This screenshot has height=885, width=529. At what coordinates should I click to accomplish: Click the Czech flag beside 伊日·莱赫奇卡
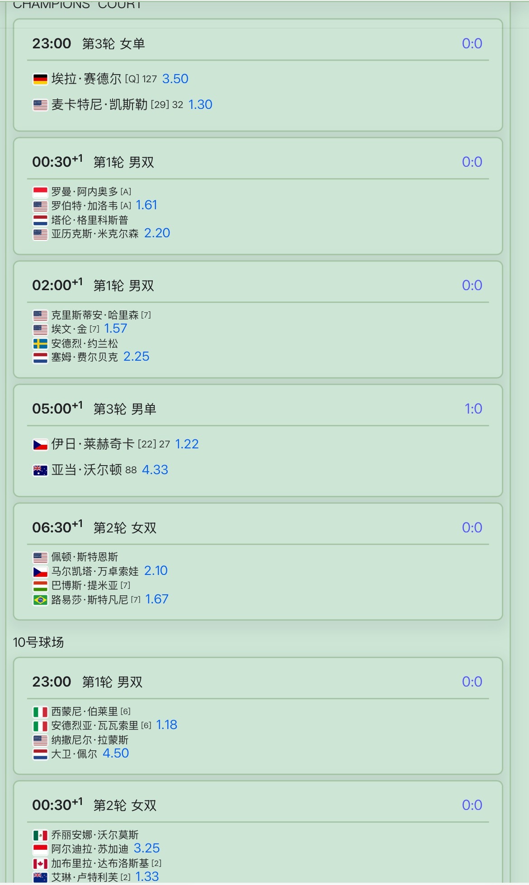click(40, 444)
